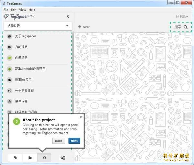Switch to the tags panel tab

[x=16, y=158]
